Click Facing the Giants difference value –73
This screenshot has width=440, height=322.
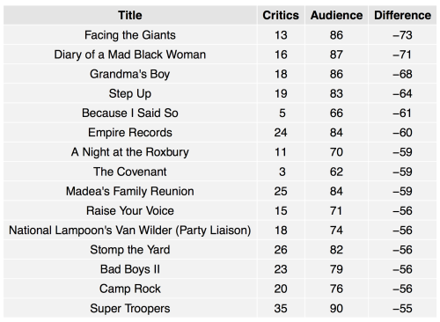(402, 35)
